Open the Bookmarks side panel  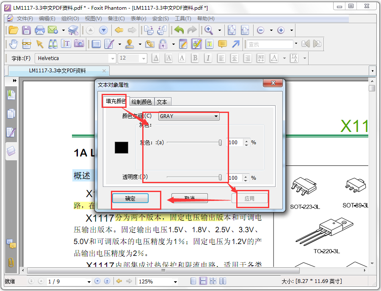11,95
